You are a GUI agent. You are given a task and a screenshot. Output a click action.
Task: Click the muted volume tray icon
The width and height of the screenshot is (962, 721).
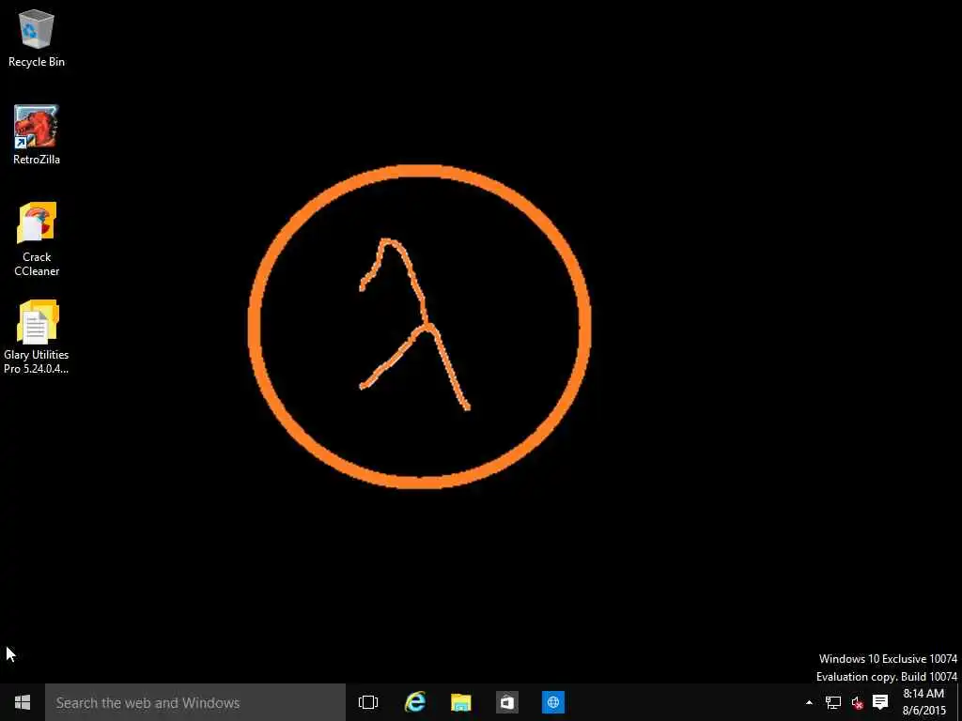click(x=857, y=702)
